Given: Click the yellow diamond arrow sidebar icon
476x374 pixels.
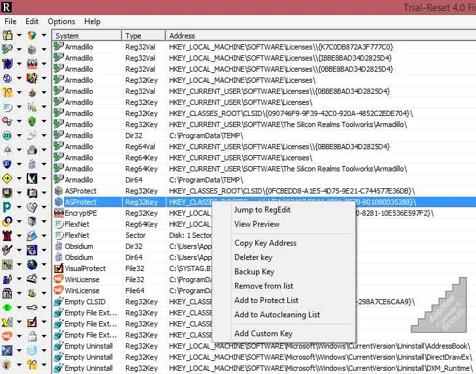Looking at the screenshot, I should pyautogui.click(x=7, y=179).
